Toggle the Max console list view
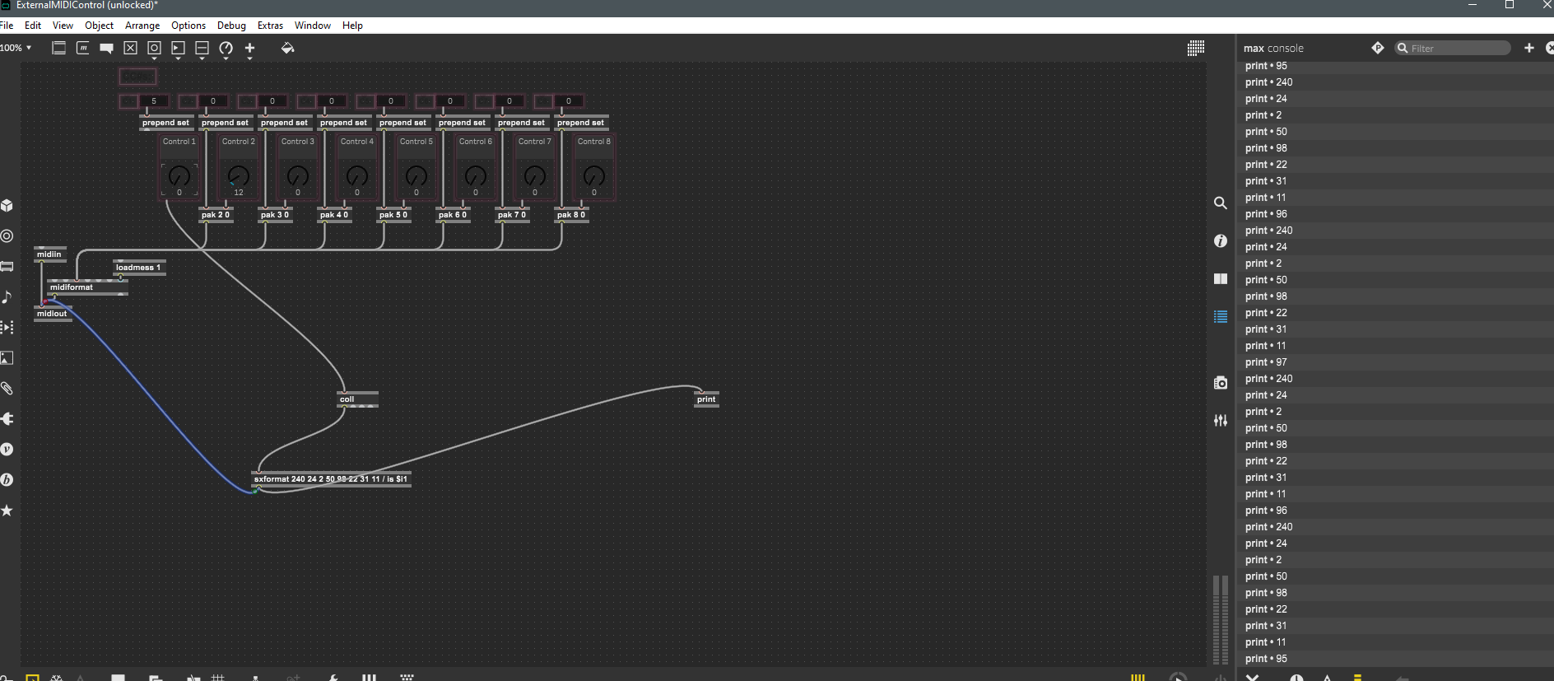Image resolution: width=1554 pixels, height=681 pixels. click(x=1221, y=317)
